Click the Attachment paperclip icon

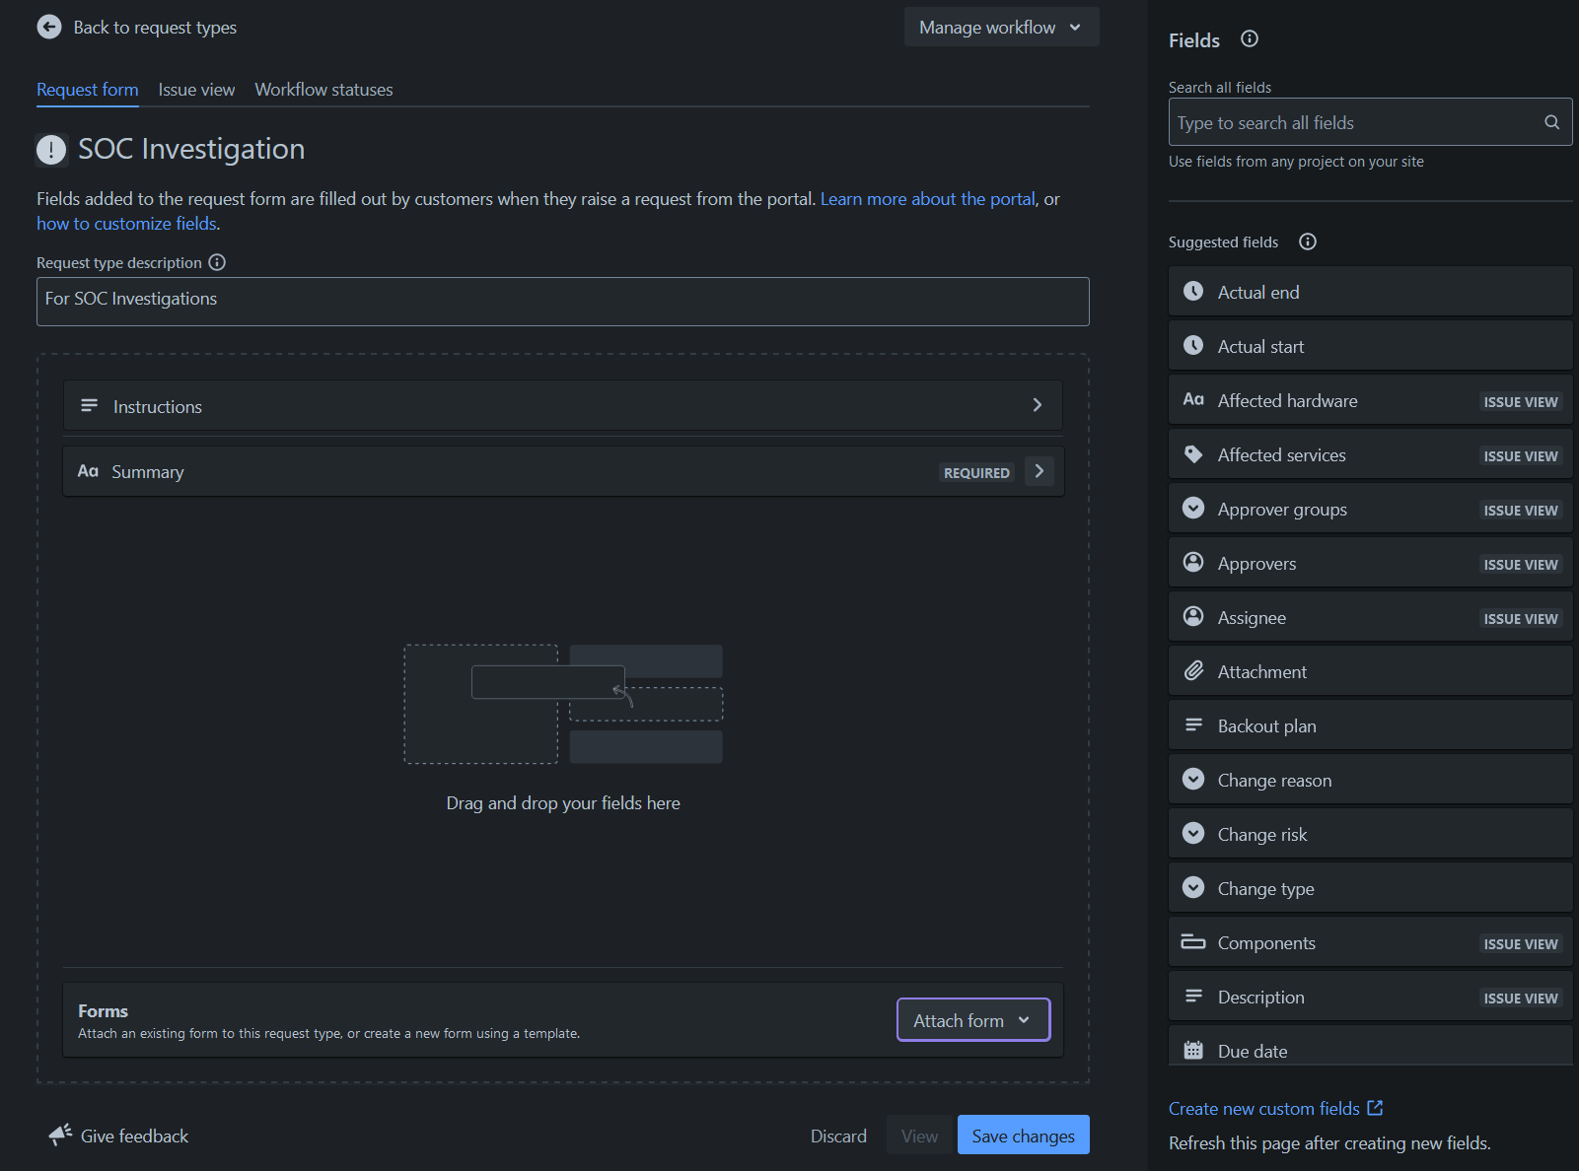1193,671
